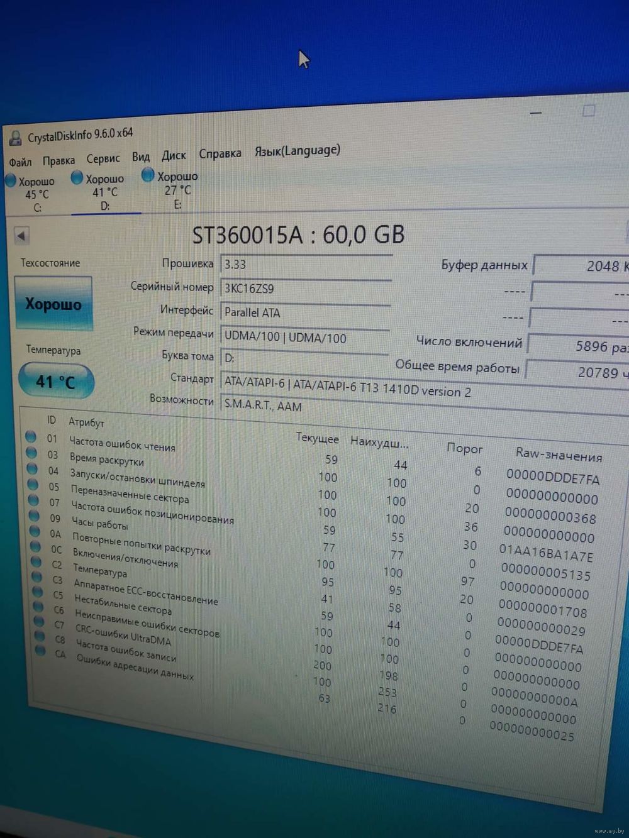This screenshot has width=629, height=838.
Task: Click status circle for attribute CA
Action: 42,651
